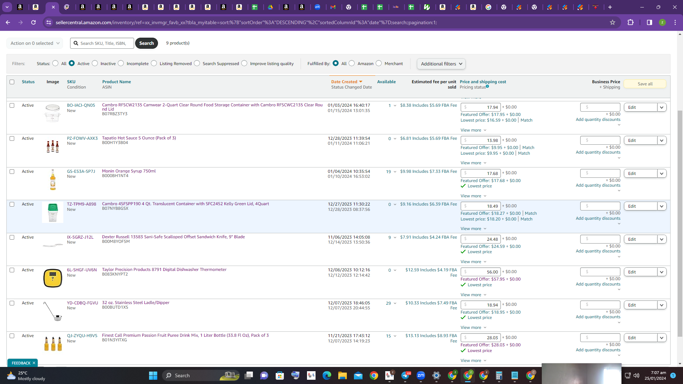The height and width of the screenshot is (384, 683).
Task: Switch to the Zoom browser tab
Action: [x=317, y=7]
